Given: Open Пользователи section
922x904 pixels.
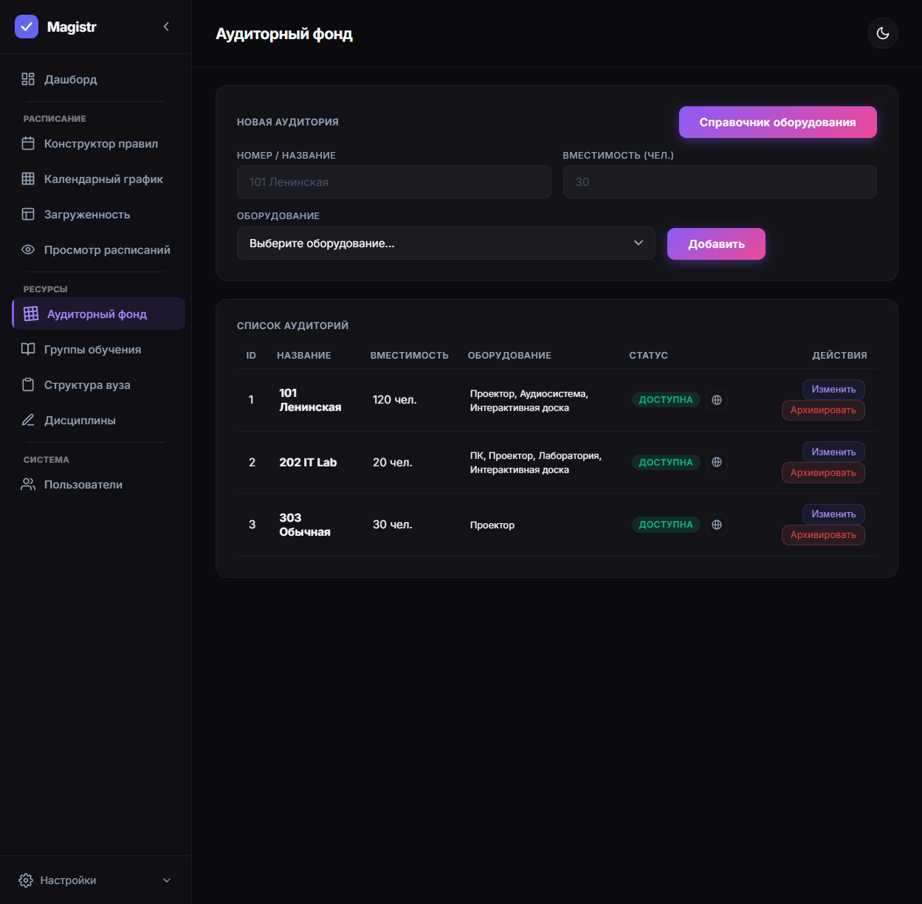Looking at the screenshot, I should [98, 484].
